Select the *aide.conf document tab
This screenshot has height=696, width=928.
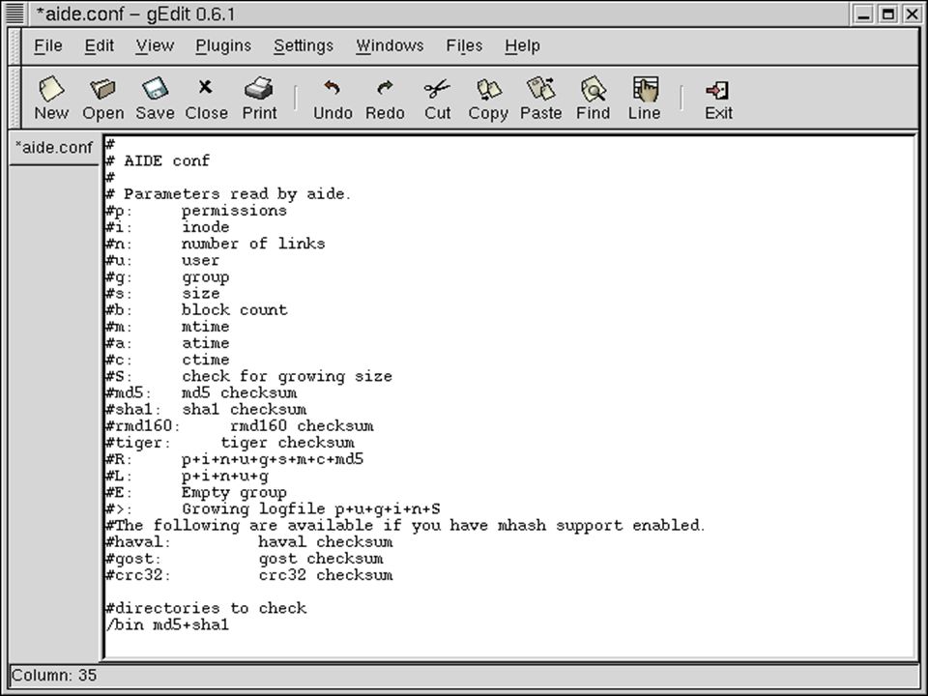pos(54,148)
